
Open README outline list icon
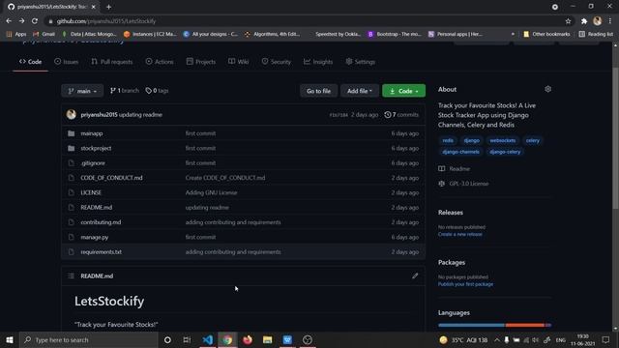point(71,275)
